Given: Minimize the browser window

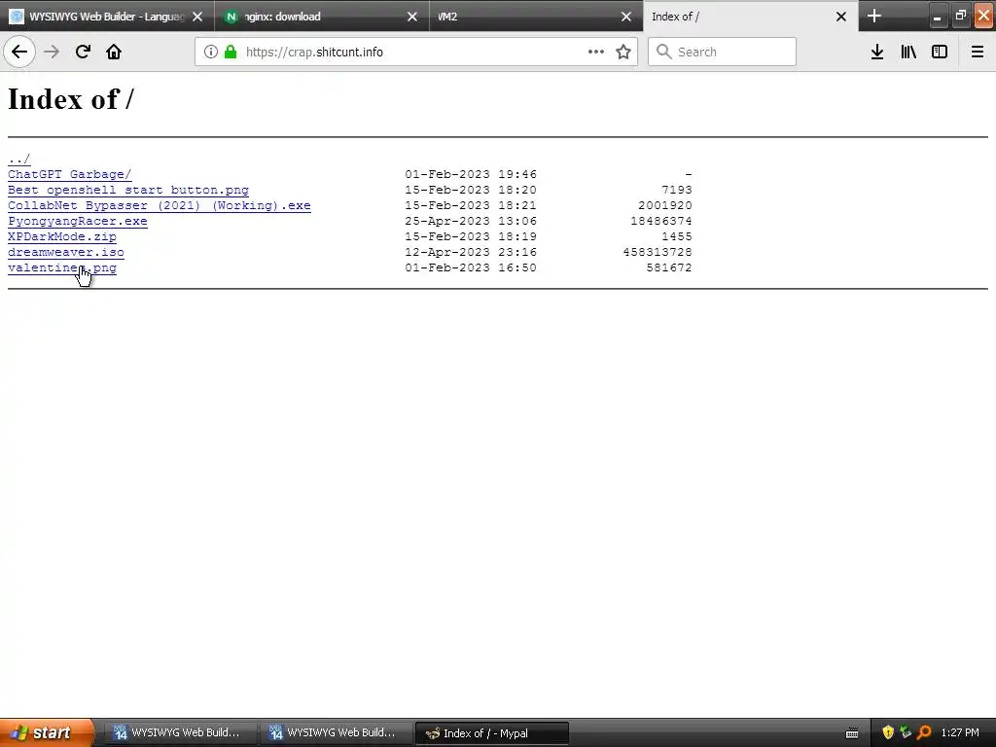Looking at the screenshot, I should point(937,16).
